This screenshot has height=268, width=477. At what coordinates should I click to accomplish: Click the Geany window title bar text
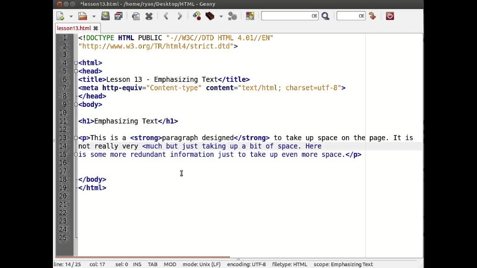point(148,4)
